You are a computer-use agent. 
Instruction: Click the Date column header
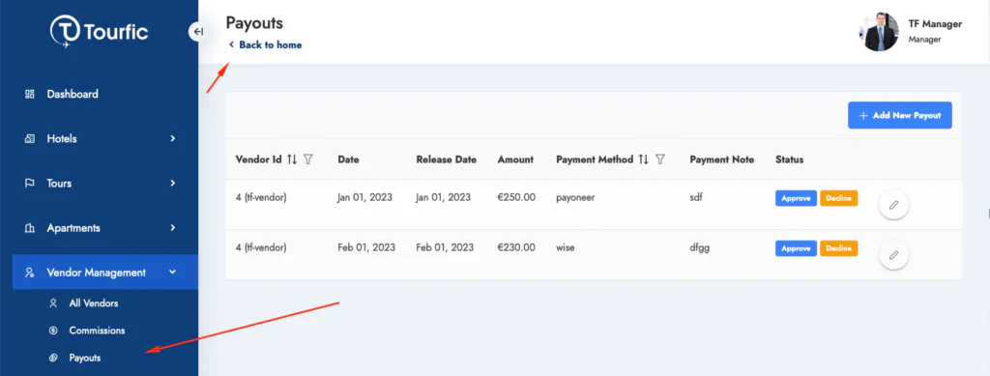(x=348, y=159)
